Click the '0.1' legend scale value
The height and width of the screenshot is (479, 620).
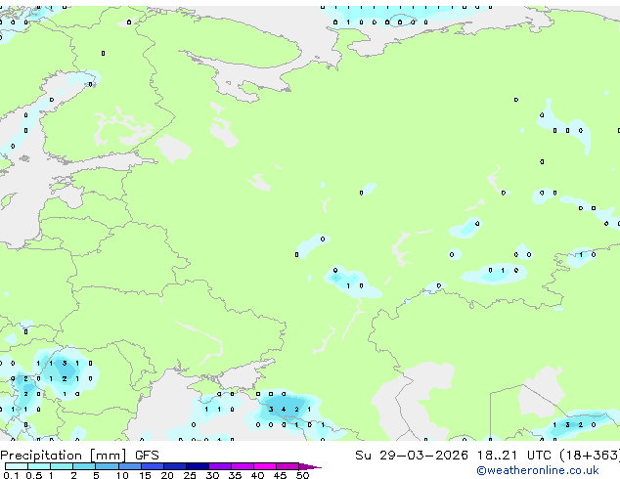click(x=11, y=475)
